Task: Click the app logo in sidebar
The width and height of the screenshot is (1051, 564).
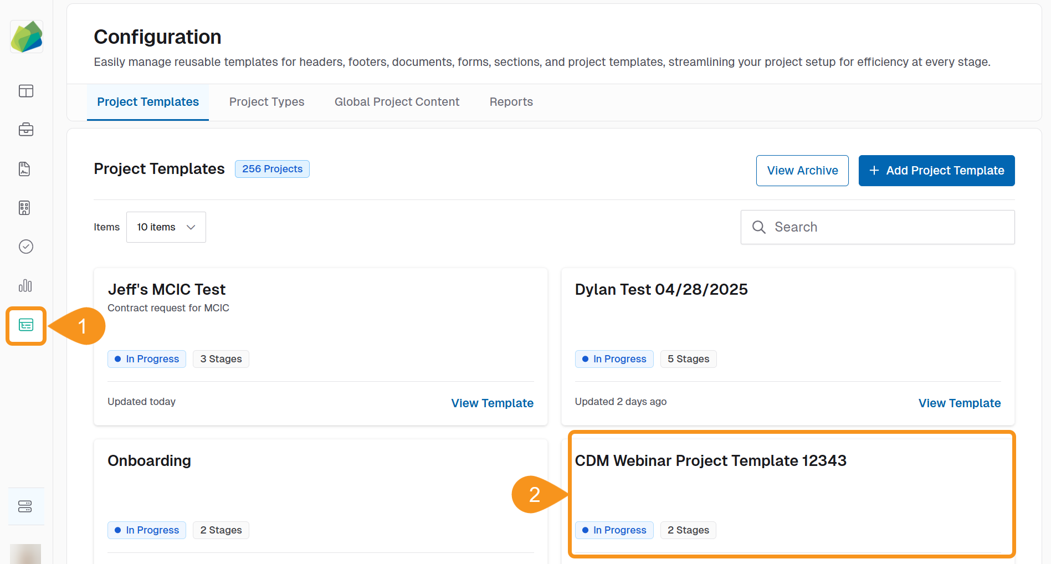Action: tap(27, 37)
